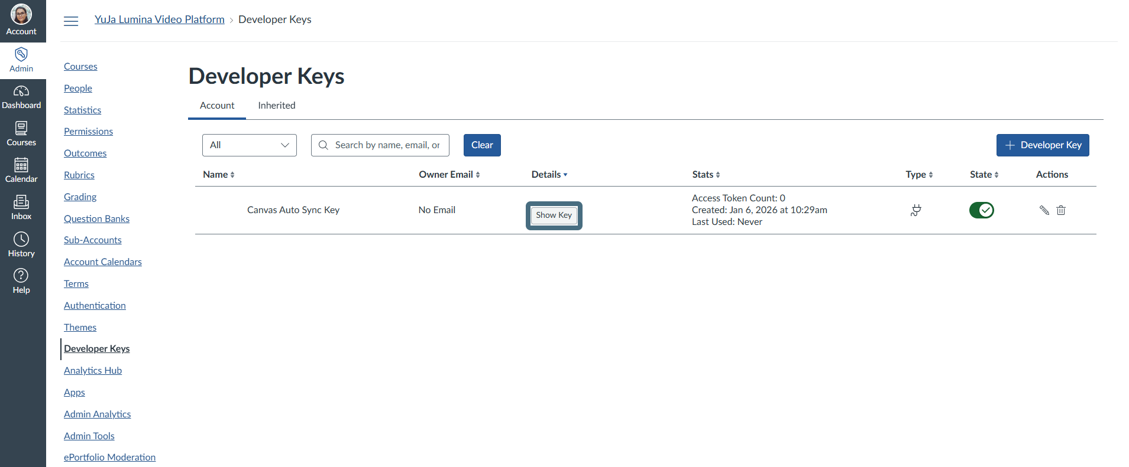Open the All filter dropdown

(x=250, y=145)
